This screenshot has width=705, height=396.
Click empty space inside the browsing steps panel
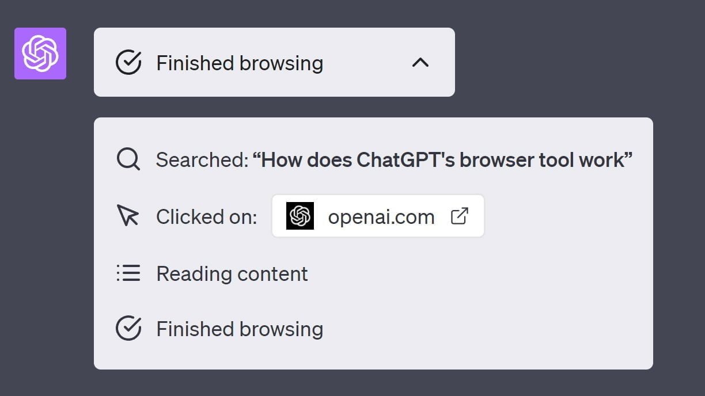(518, 288)
